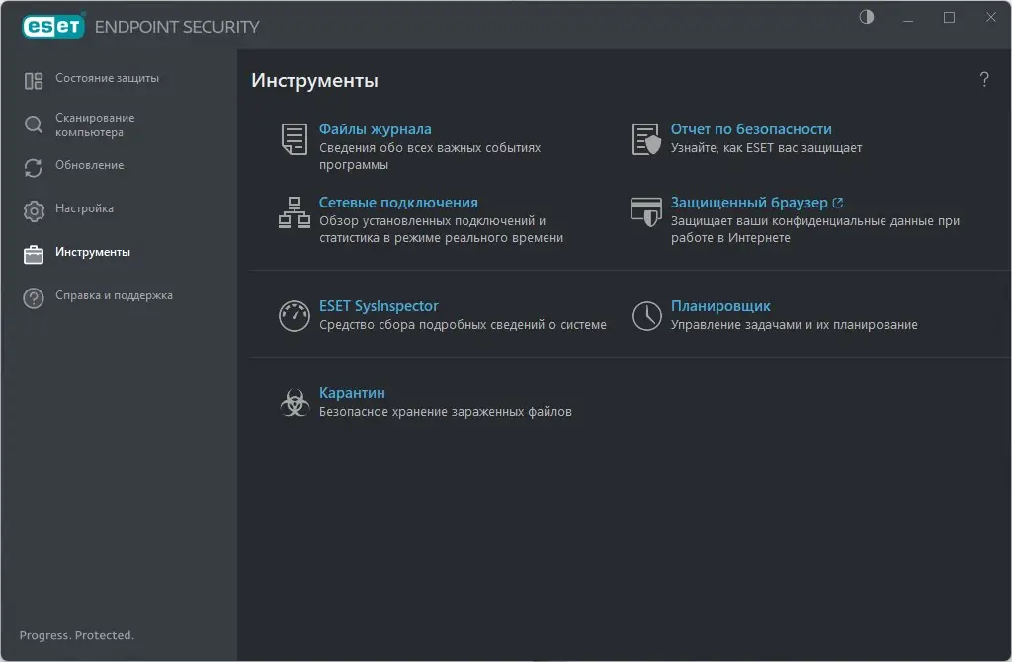Open help via the question mark icon

pyautogui.click(x=984, y=80)
